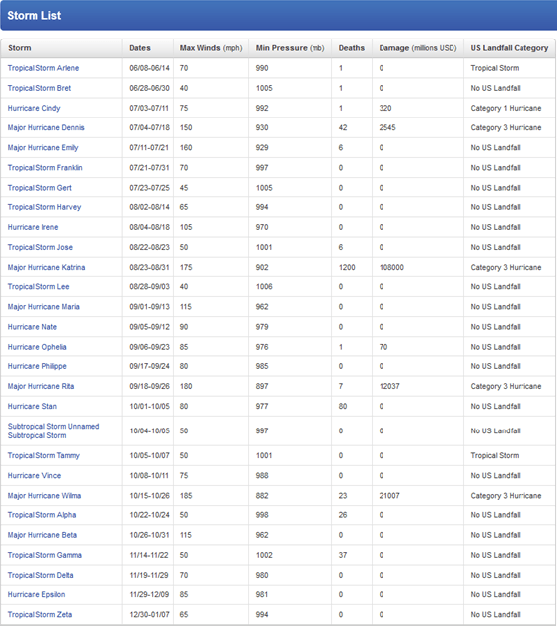The height and width of the screenshot is (626, 557).
Task: Select Major Hurricane Emily link
Action: (x=42, y=148)
